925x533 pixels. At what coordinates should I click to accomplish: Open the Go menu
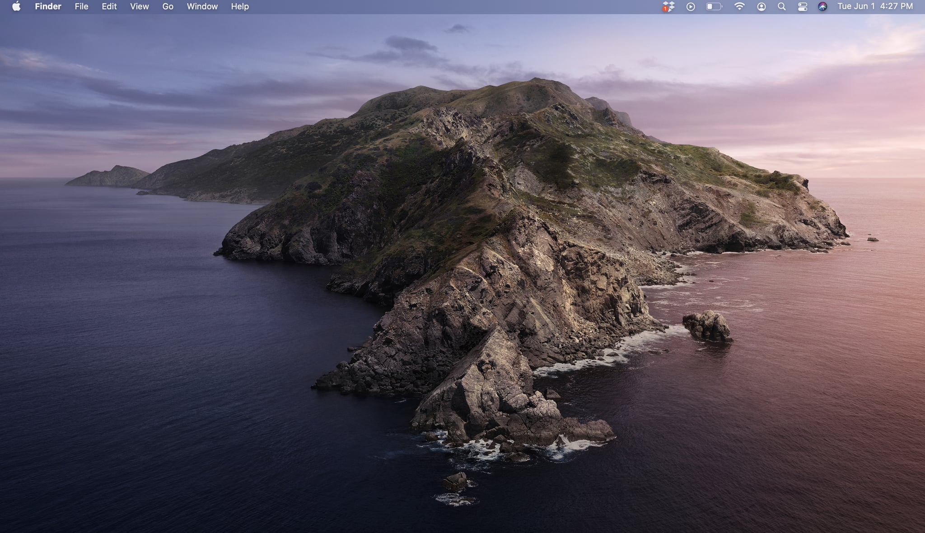coord(168,6)
